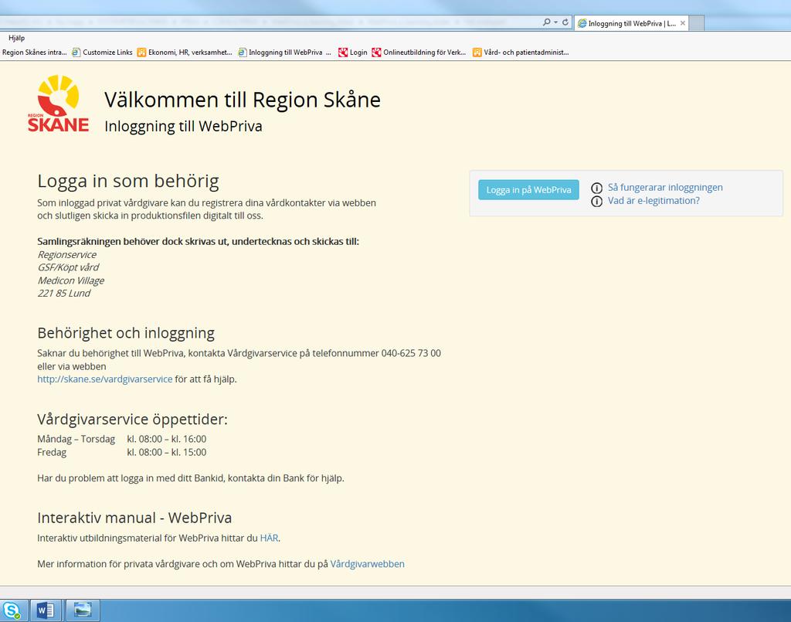
Task: Click the Behörighet och inloggning heading
Action: click(x=126, y=333)
